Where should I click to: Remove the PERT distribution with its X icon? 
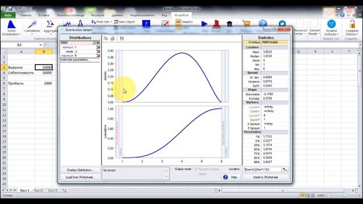point(98,43)
